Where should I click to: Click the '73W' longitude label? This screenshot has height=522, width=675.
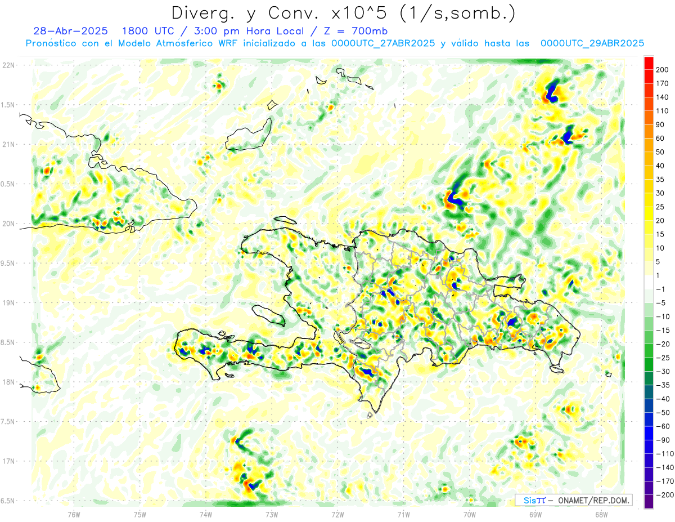click(272, 515)
